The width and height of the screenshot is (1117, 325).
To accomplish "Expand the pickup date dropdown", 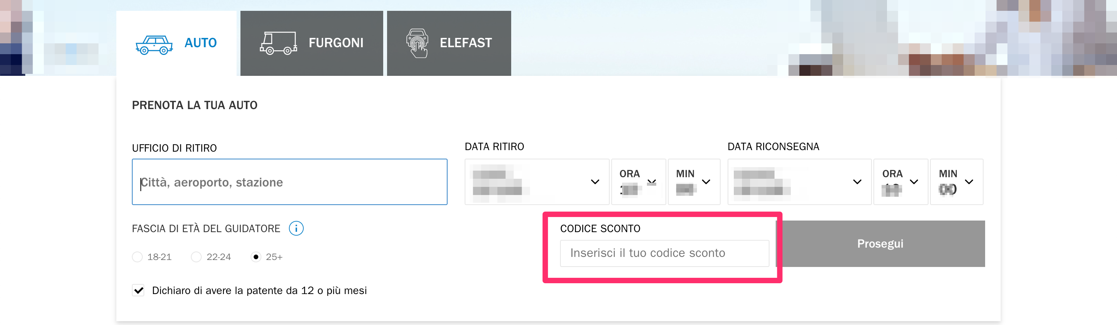I will pyautogui.click(x=537, y=182).
